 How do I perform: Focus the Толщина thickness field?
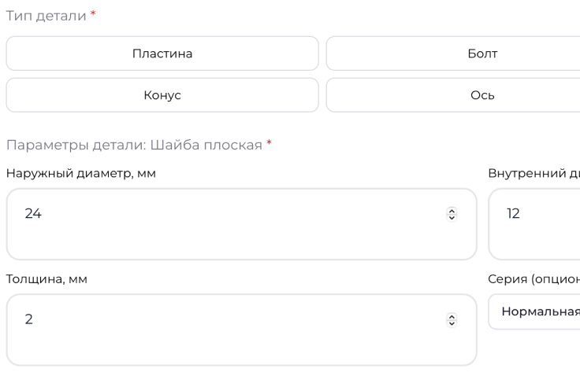click(236, 329)
